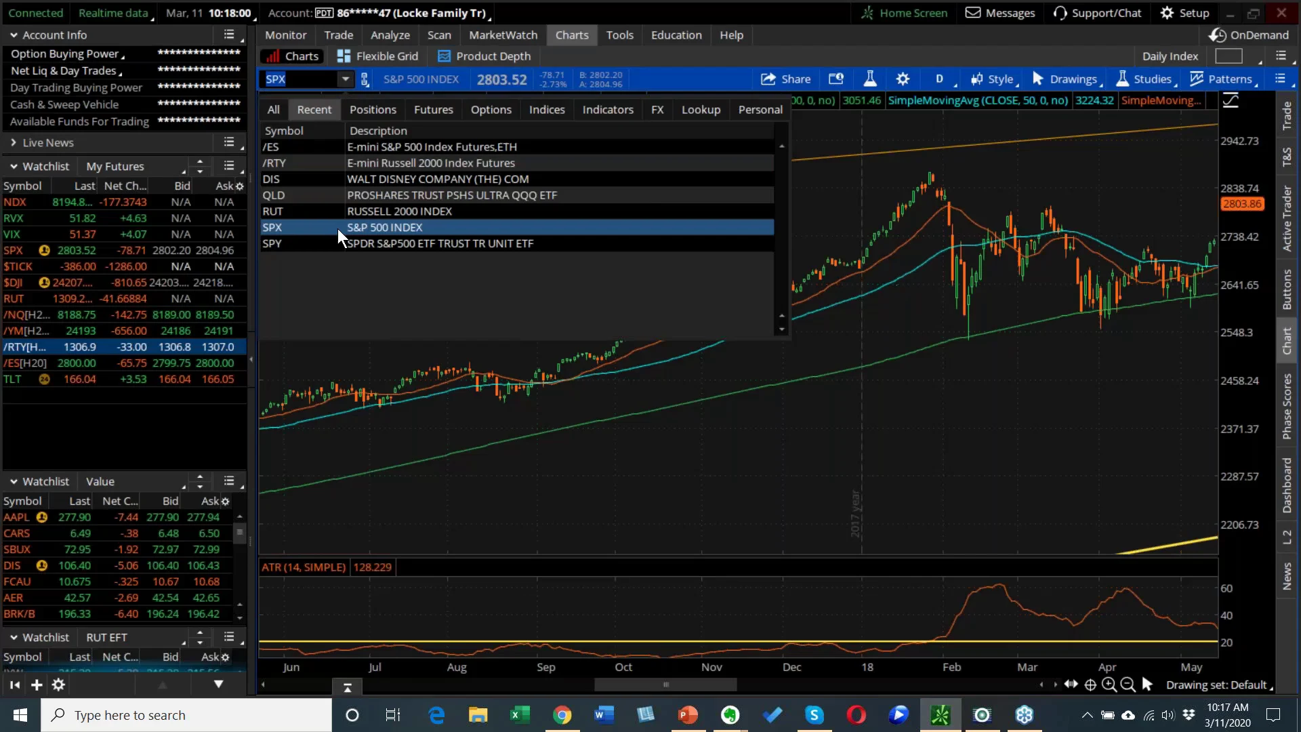1301x732 pixels.
Task: Collapse the My Futures Watchlist section
Action: (x=14, y=166)
